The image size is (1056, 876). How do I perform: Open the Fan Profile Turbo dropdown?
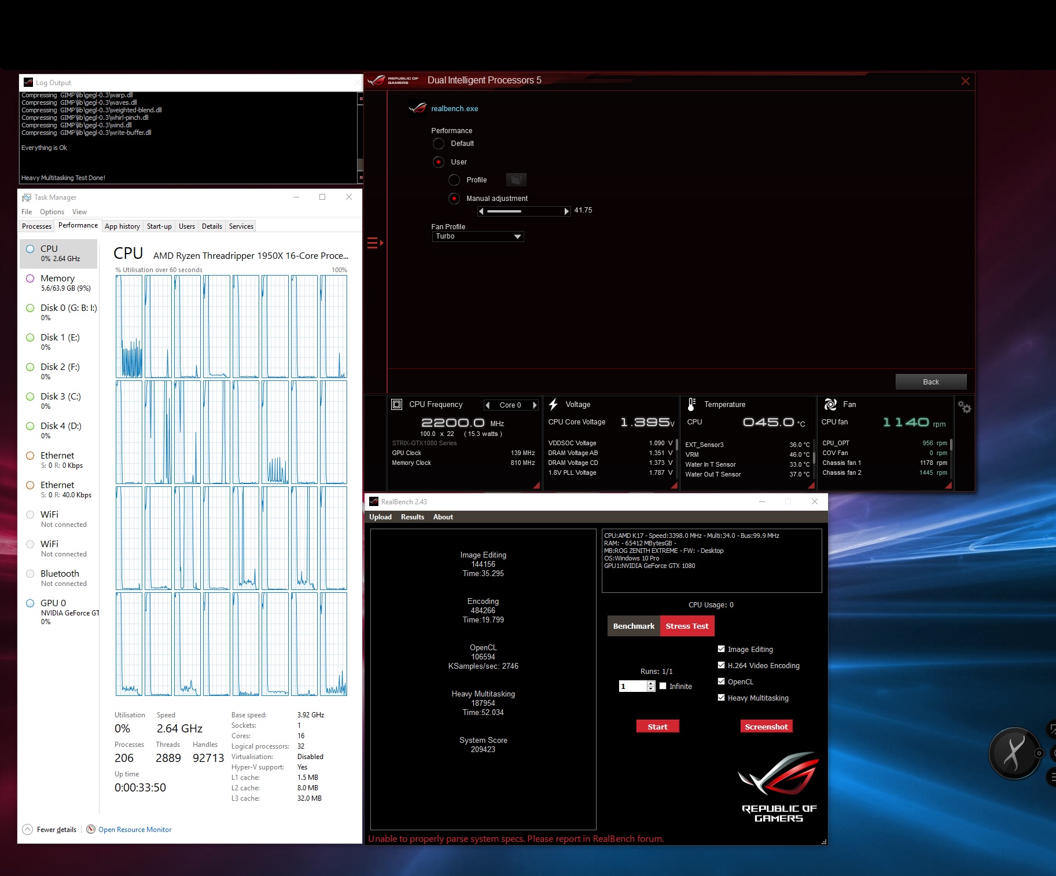[478, 236]
